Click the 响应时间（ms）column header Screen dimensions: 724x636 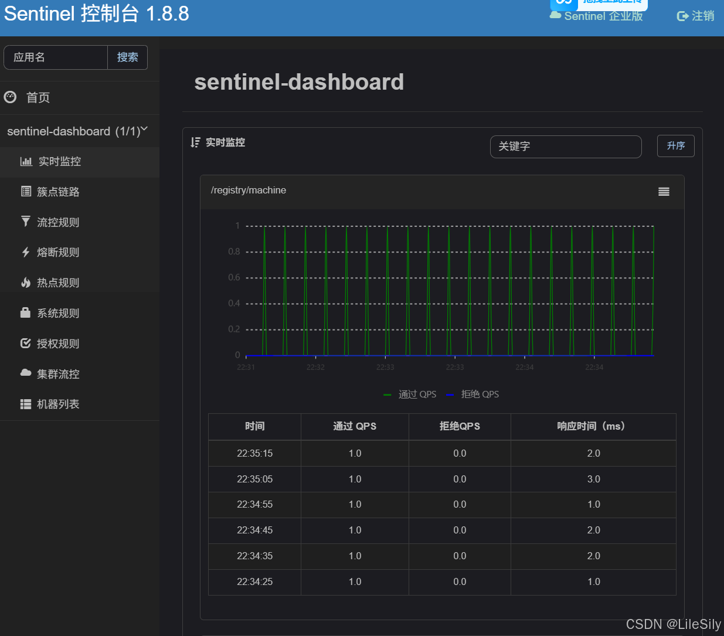[593, 426]
